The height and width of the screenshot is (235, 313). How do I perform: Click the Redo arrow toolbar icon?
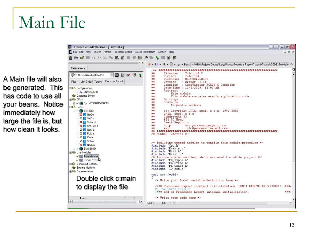click(99, 58)
